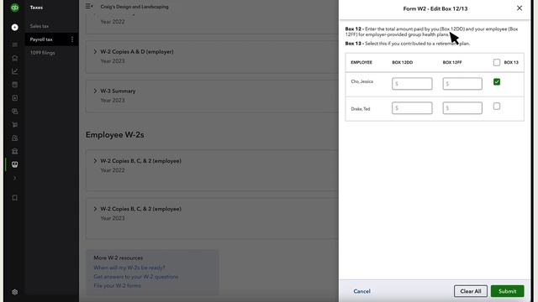Screen dimensions: 538x302
Task: Go to the Home dashboard icon
Action: (15, 58)
